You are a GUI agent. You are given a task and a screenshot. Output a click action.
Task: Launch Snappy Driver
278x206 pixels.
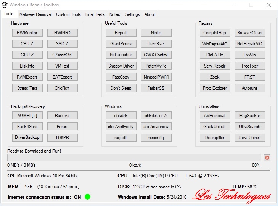pos(121,66)
